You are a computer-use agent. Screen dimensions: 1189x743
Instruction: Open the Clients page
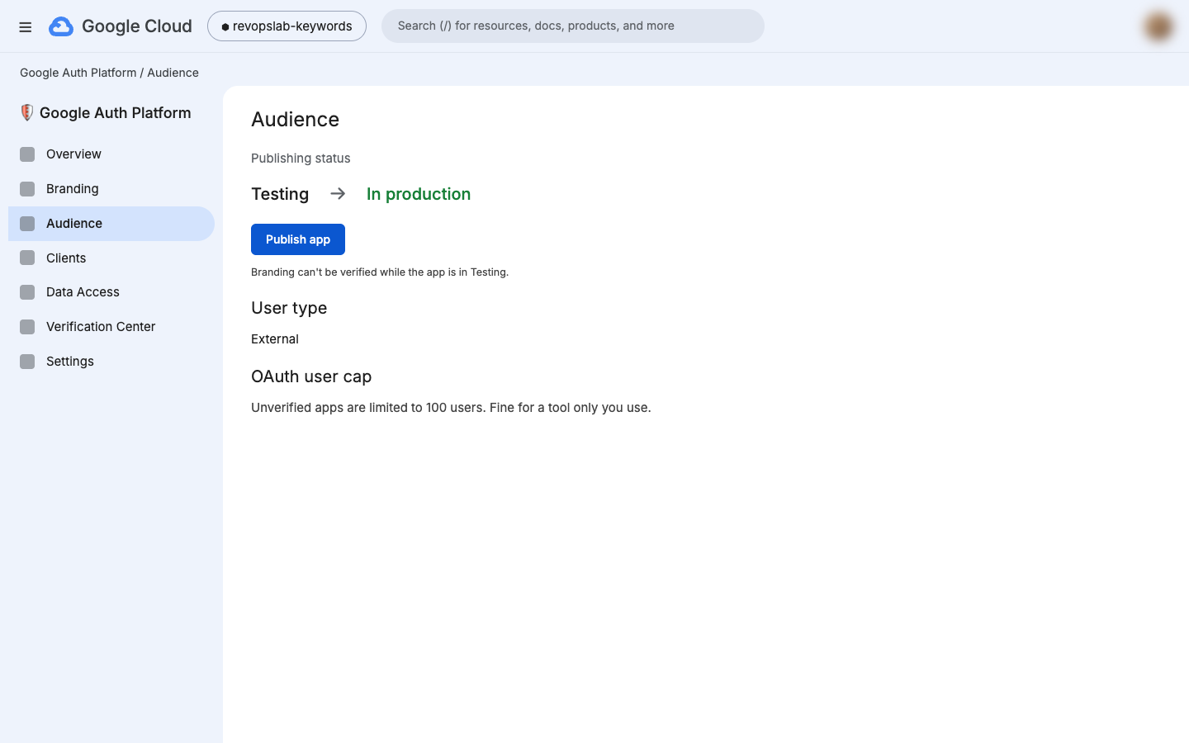[x=111, y=258]
